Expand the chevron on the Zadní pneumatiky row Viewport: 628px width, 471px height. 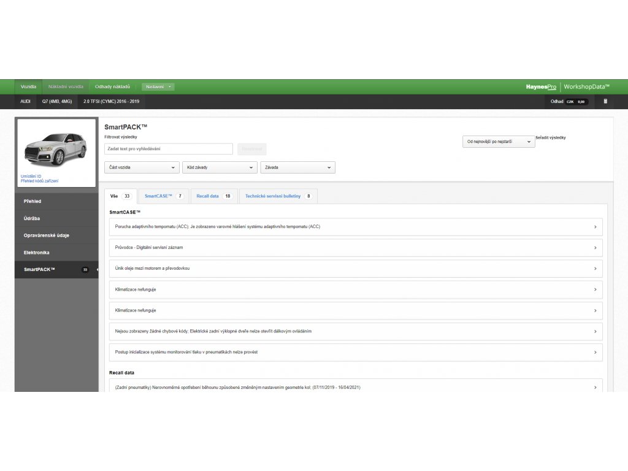click(x=595, y=388)
